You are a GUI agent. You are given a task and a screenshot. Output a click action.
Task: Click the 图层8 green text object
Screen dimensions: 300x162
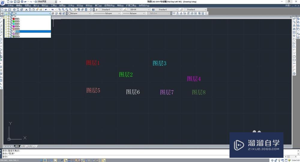pos(199,92)
